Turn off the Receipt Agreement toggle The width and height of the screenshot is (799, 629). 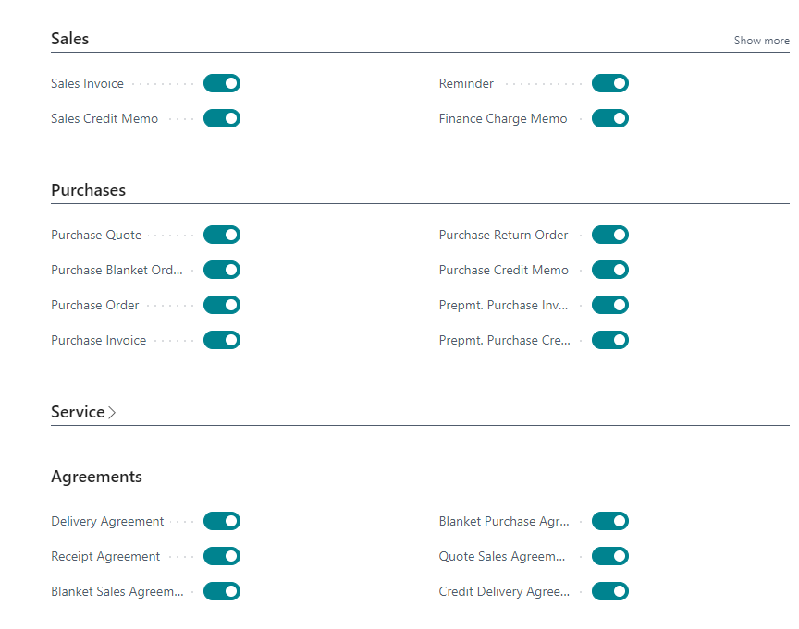(x=222, y=556)
